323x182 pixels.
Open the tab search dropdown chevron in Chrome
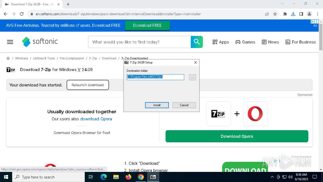coord(282,4)
